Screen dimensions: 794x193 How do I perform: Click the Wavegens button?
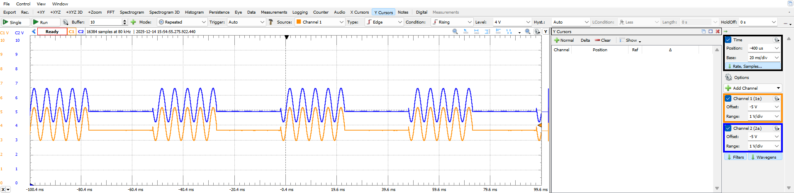pos(765,157)
